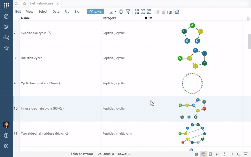Click the robot icon in status bar
Screen dimensions: 251x157
click(x=196, y=154)
